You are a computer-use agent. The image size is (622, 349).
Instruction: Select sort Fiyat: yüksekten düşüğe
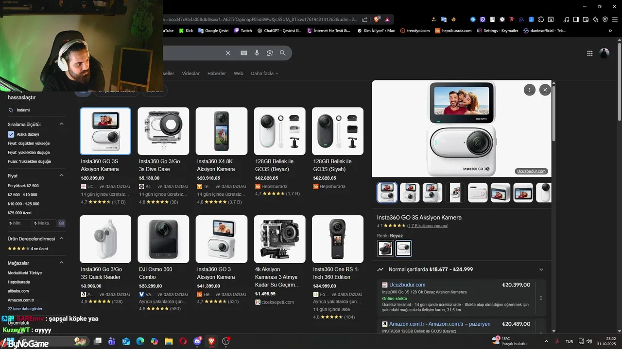point(29,152)
